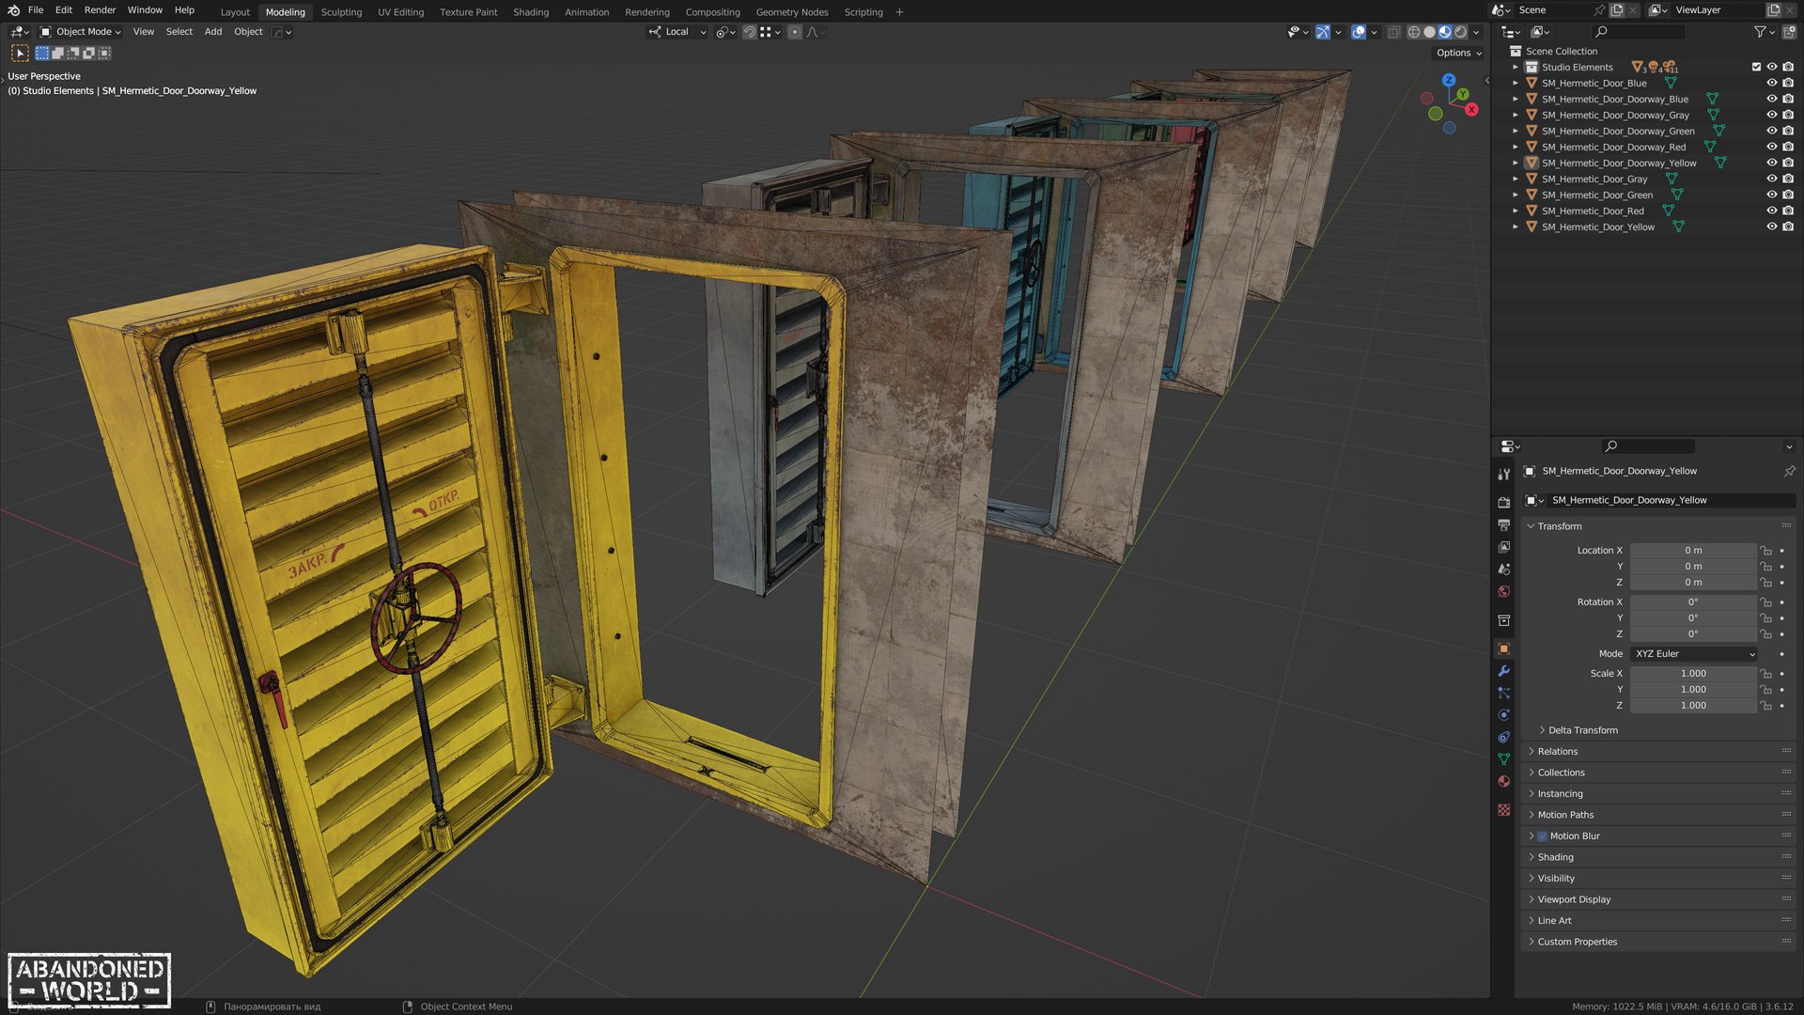Open the Render properties tab
Screen dimensions: 1804x1015
coord(1503,503)
